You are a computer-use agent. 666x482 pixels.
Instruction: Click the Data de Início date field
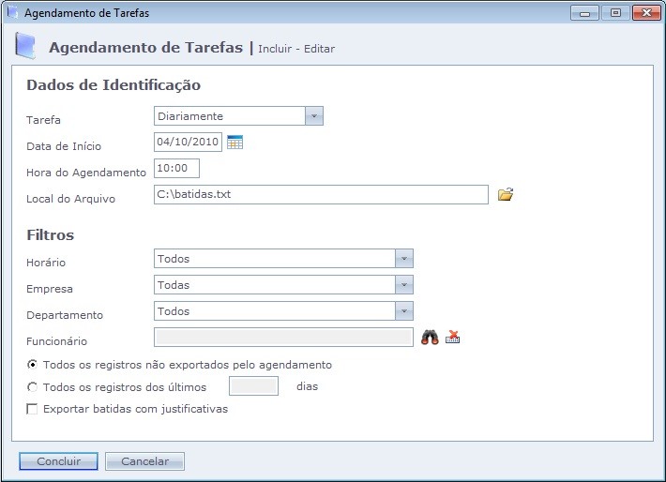(x=188, y=143)
